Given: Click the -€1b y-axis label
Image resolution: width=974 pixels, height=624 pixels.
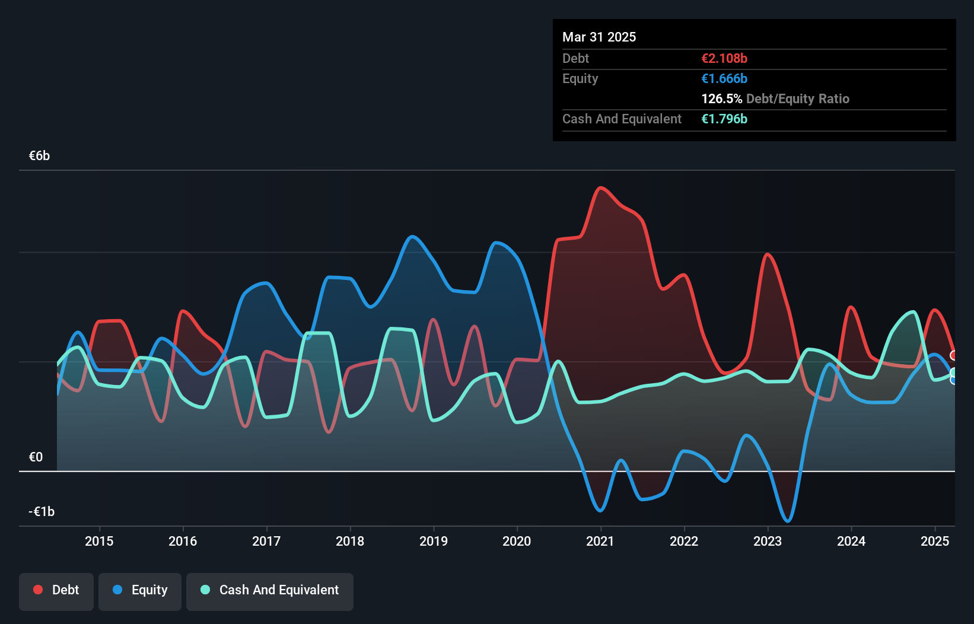Looking at the screenshot, I should pos(42,511).
